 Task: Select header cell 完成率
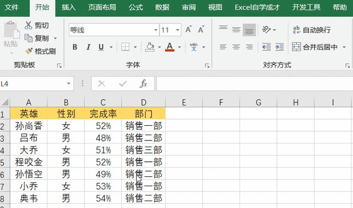click(103, 113)
